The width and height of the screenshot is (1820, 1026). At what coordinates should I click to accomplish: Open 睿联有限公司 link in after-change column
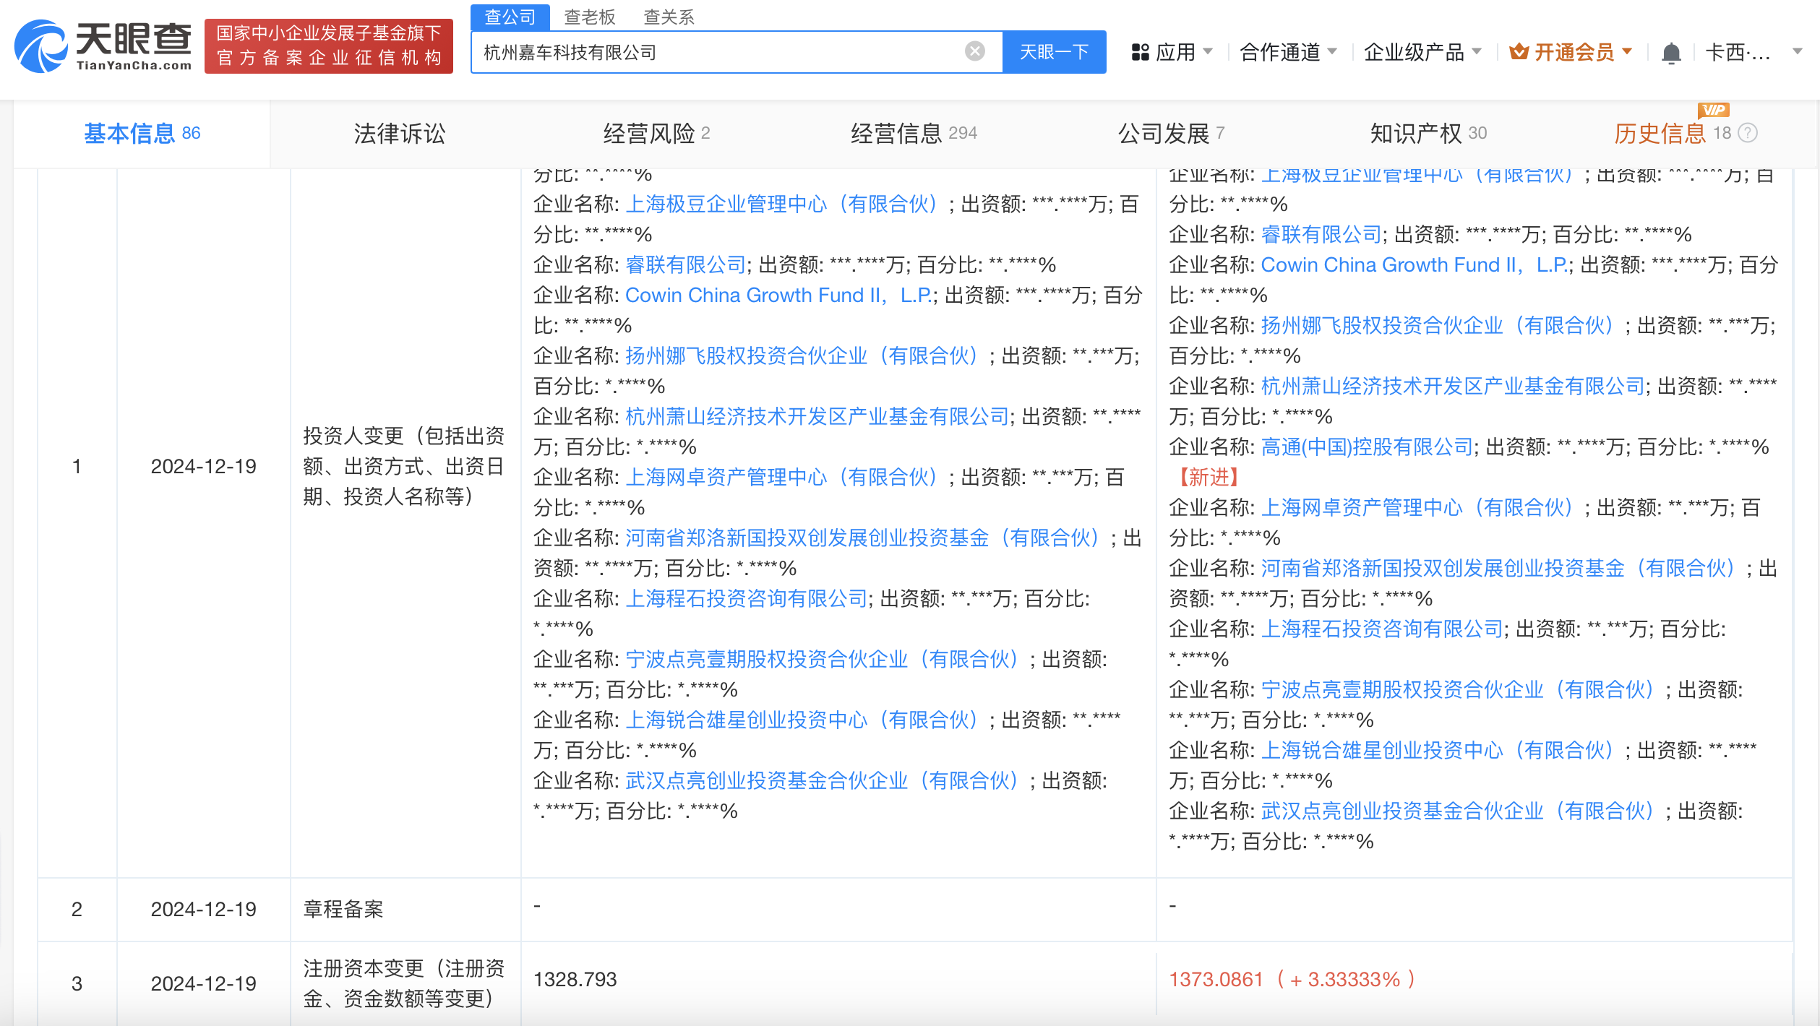[1321, 235]
